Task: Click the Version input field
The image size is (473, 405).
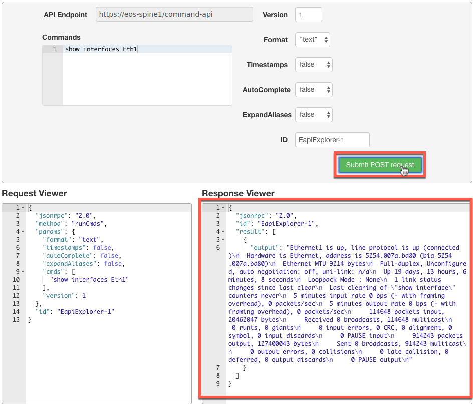Action: pyautogui.click(x=308, y=15)
